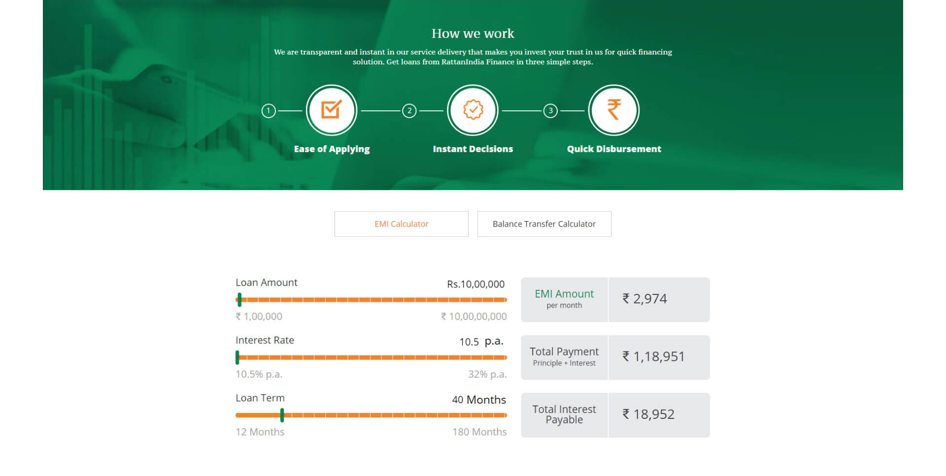
Task: Click the Ease of Applying checklist icon
Action: [332, 110]
